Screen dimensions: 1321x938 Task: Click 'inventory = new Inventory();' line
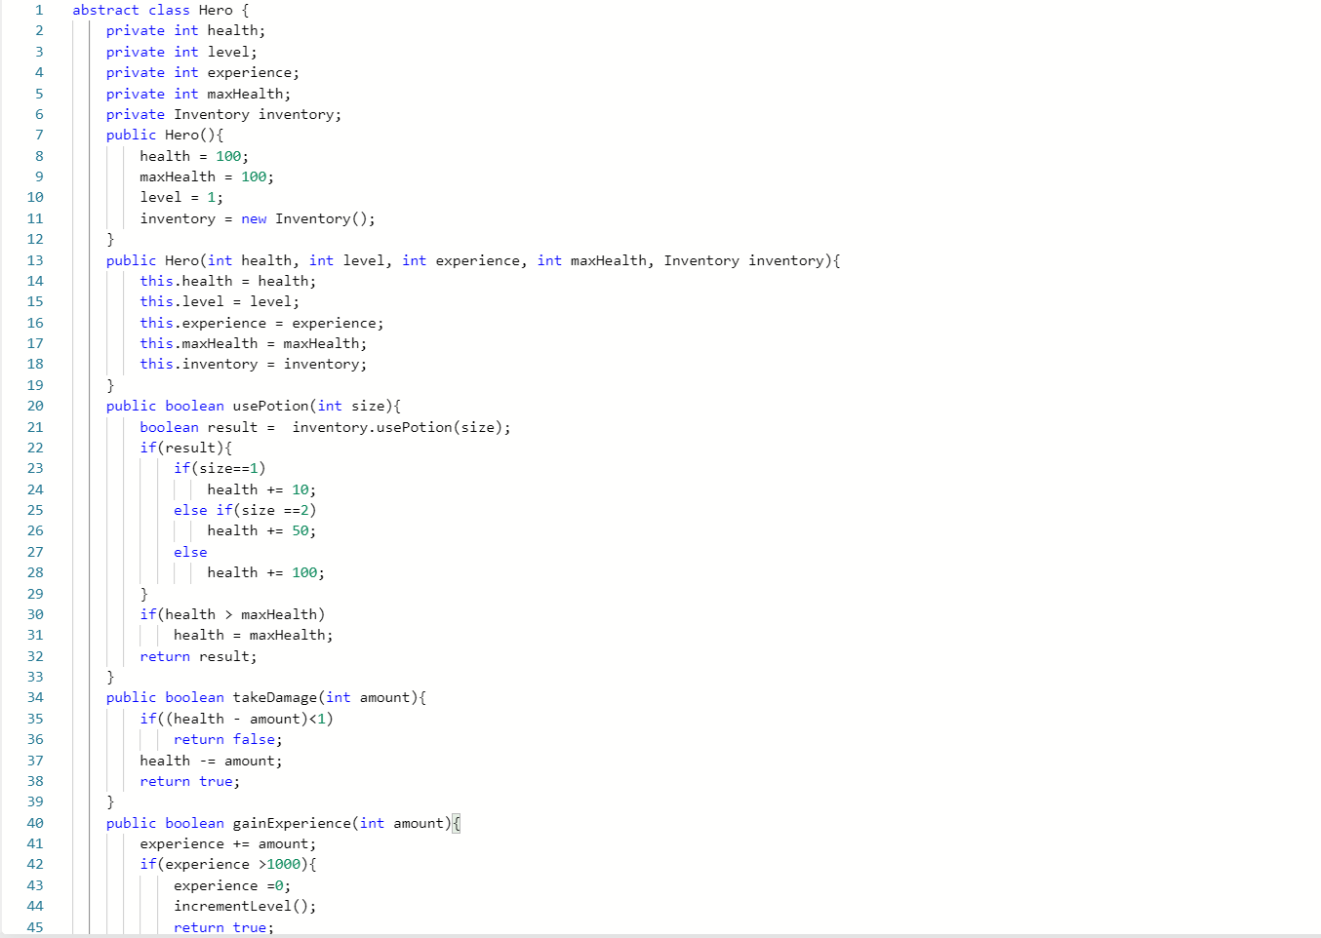pyautogui.click(x=258, y=218)
